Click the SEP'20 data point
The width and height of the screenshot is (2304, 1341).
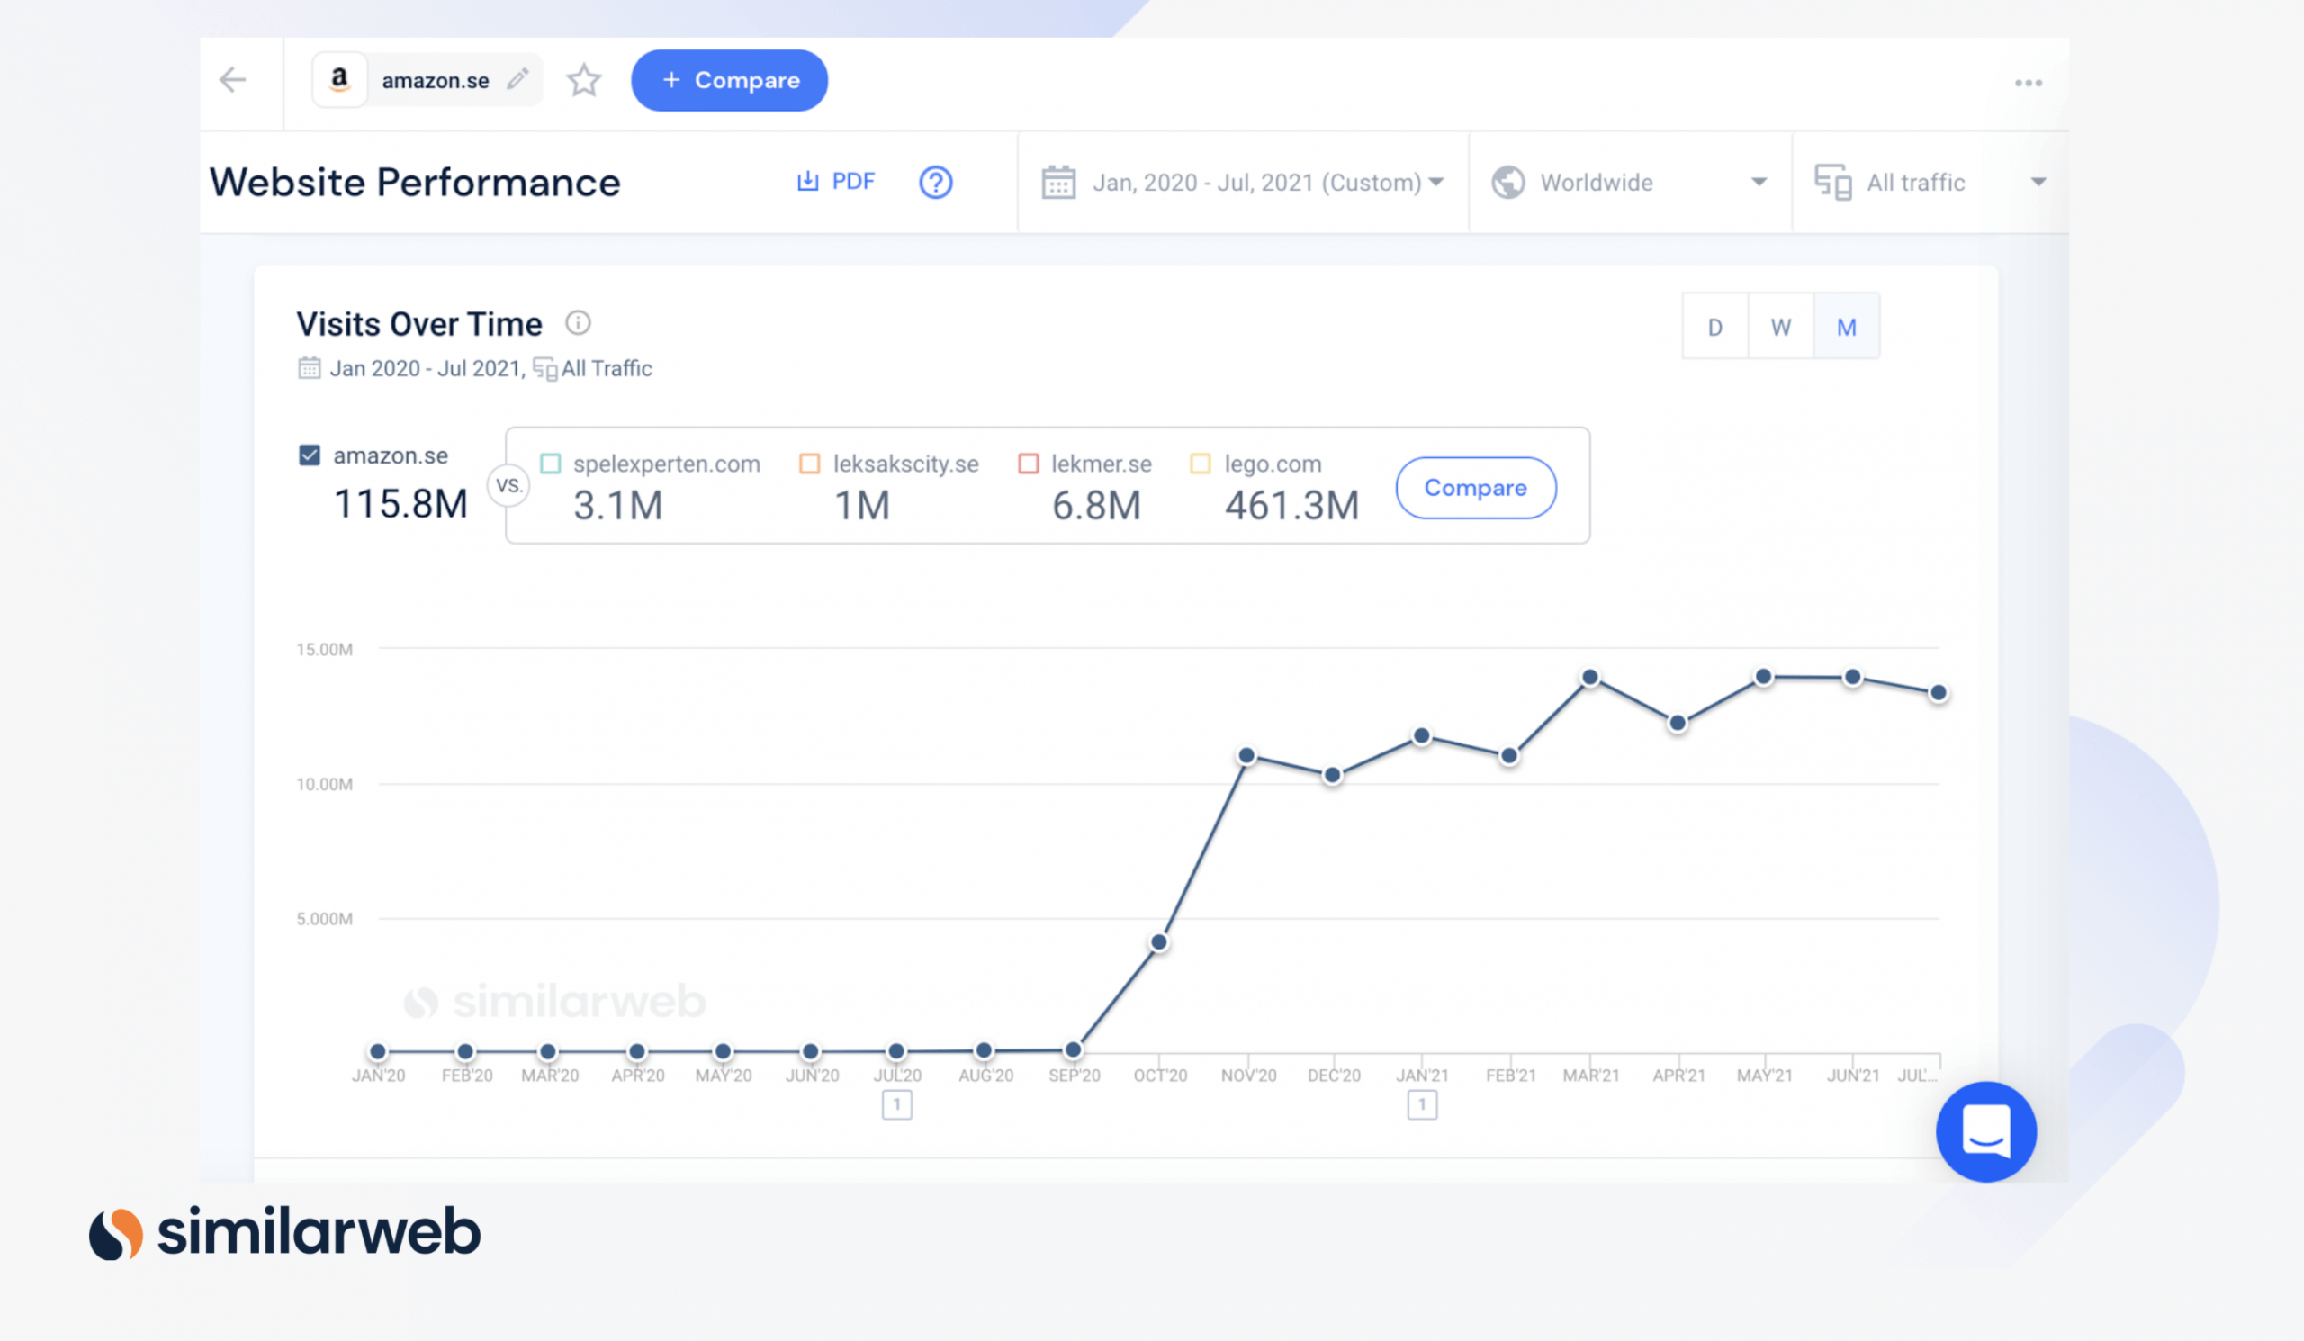pos(1074,1050)
